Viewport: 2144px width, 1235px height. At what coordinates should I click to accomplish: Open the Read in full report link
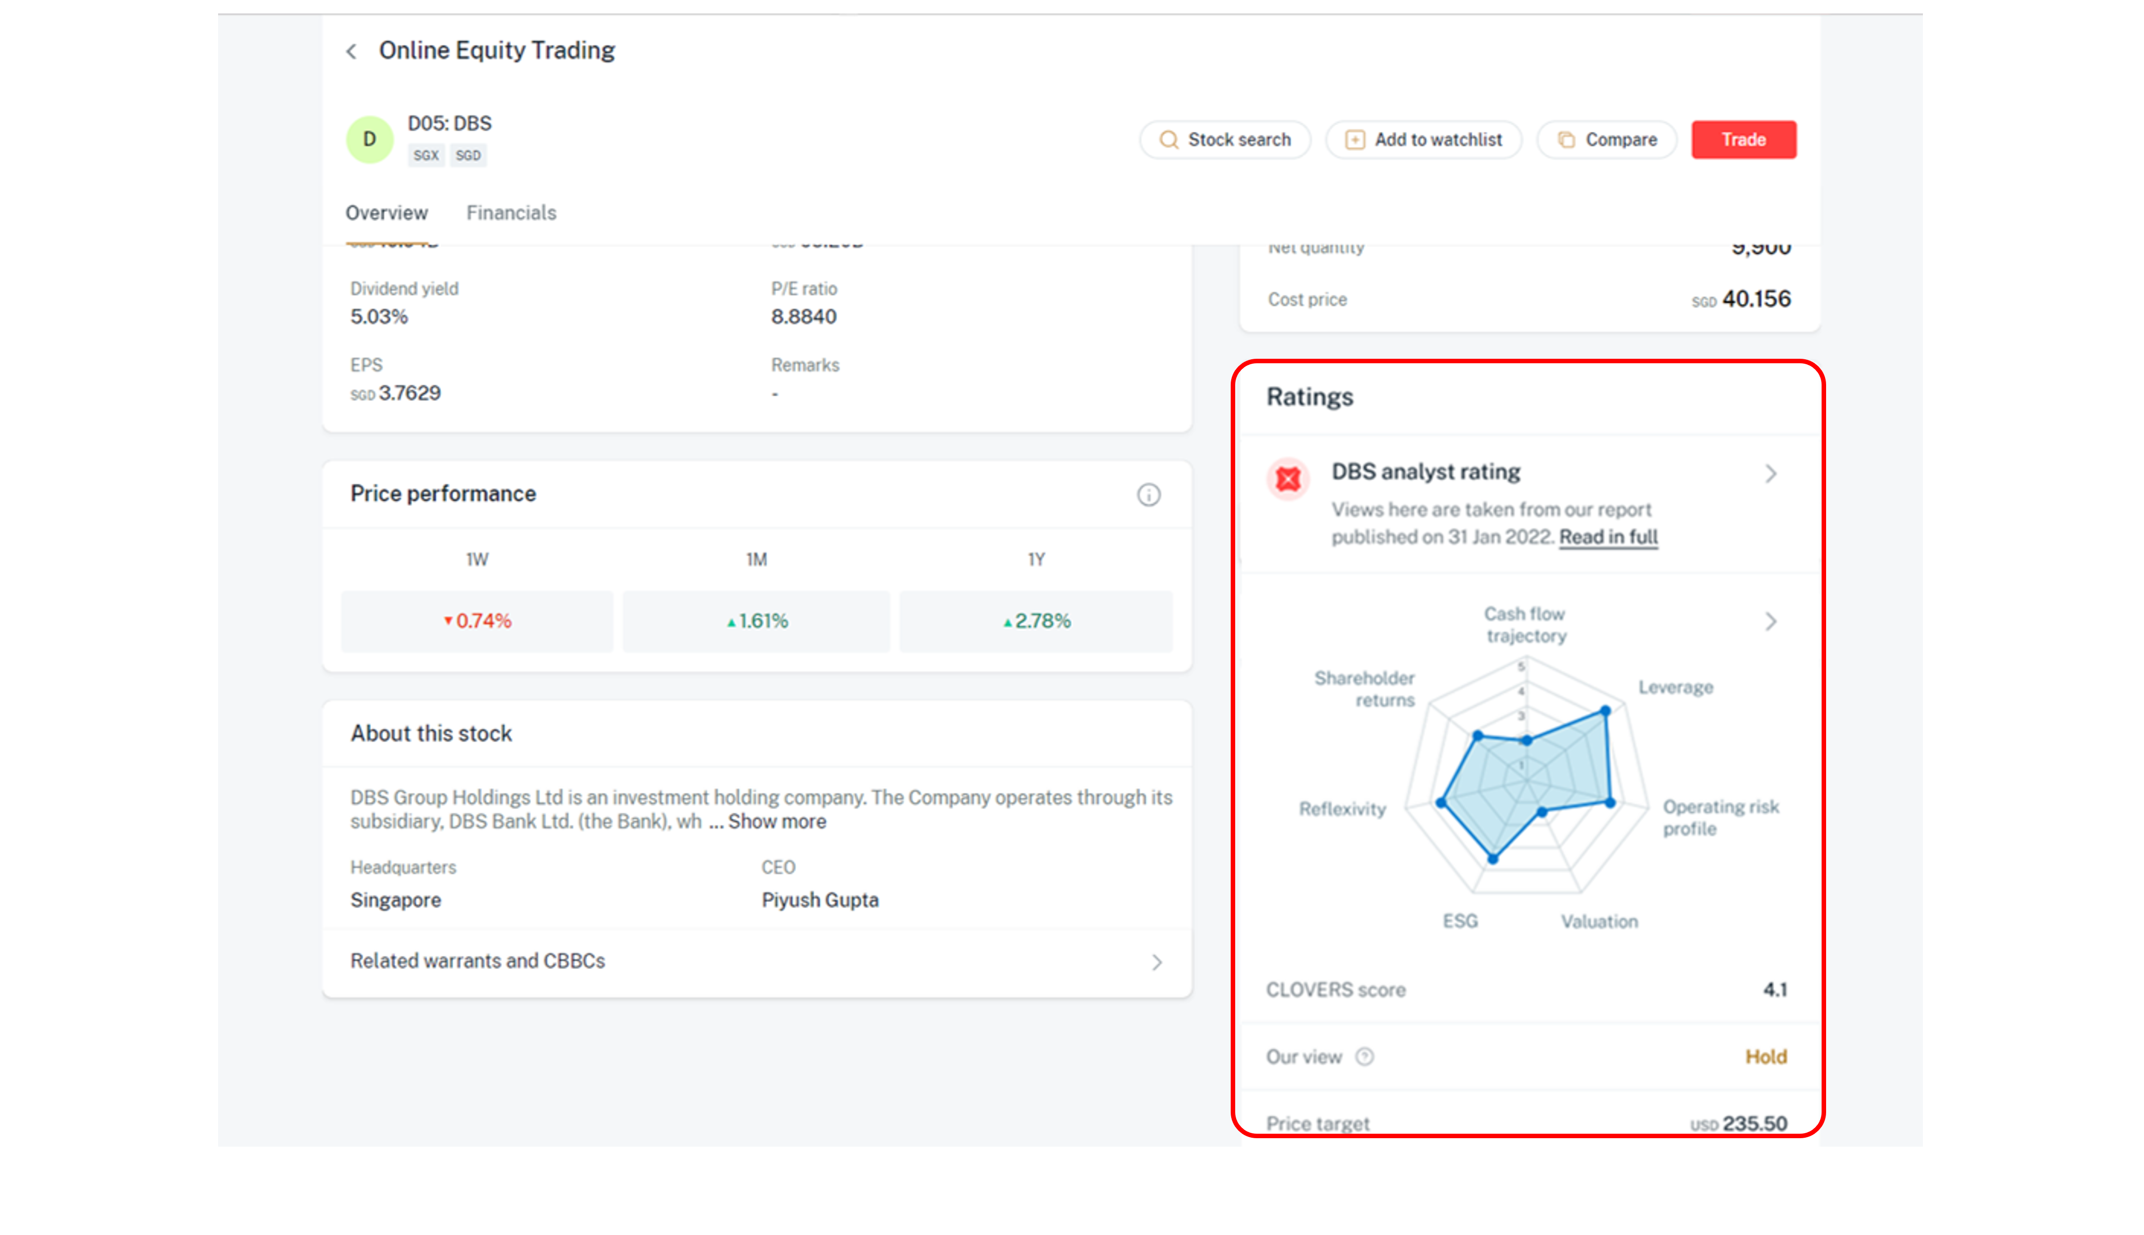pyautogui.click(x=1608, y=537)
